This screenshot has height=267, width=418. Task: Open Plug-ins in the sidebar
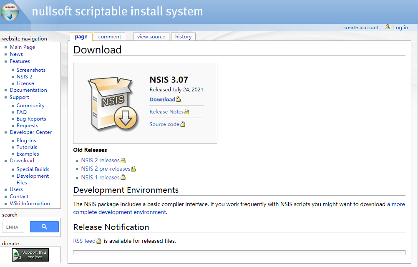coord(26,141)
